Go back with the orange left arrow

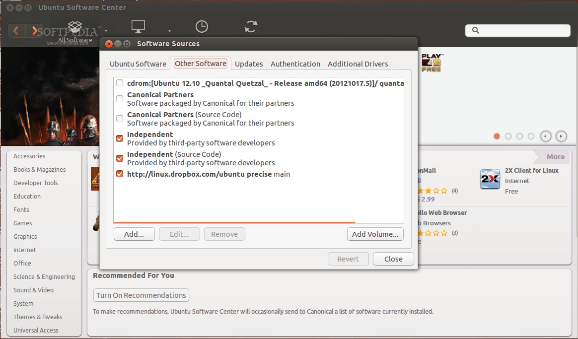point(16,31)
